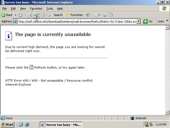Open the Favorites menu in menu bar
This screenshot has width=170, height=128.
point(36,9)
